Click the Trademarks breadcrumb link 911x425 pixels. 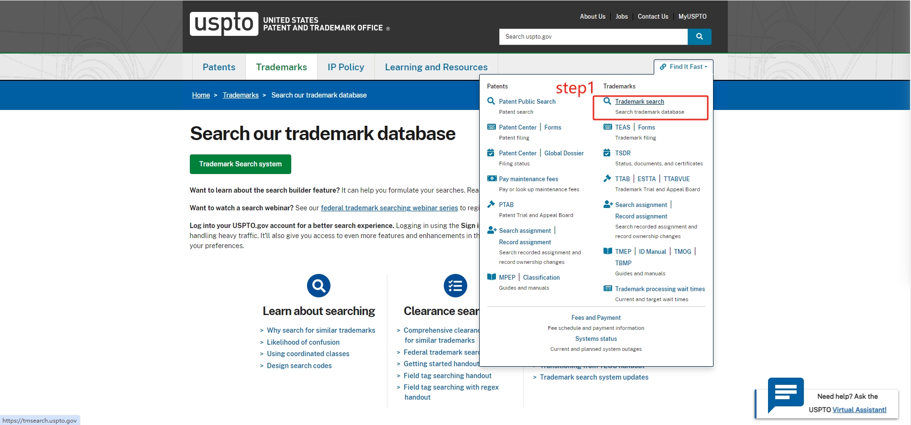tap(241, 95)
